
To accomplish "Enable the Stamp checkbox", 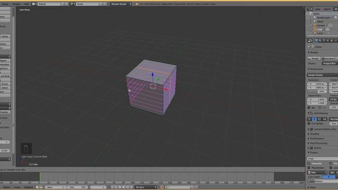I will [x=312, y=148].
